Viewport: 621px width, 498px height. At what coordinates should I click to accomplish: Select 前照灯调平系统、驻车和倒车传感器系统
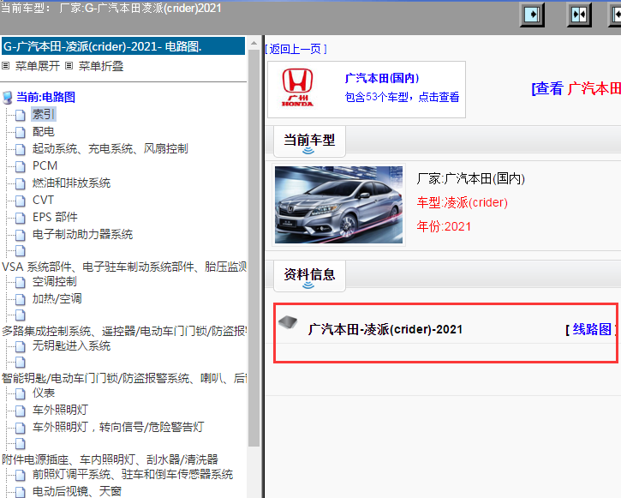pos(133,474)
